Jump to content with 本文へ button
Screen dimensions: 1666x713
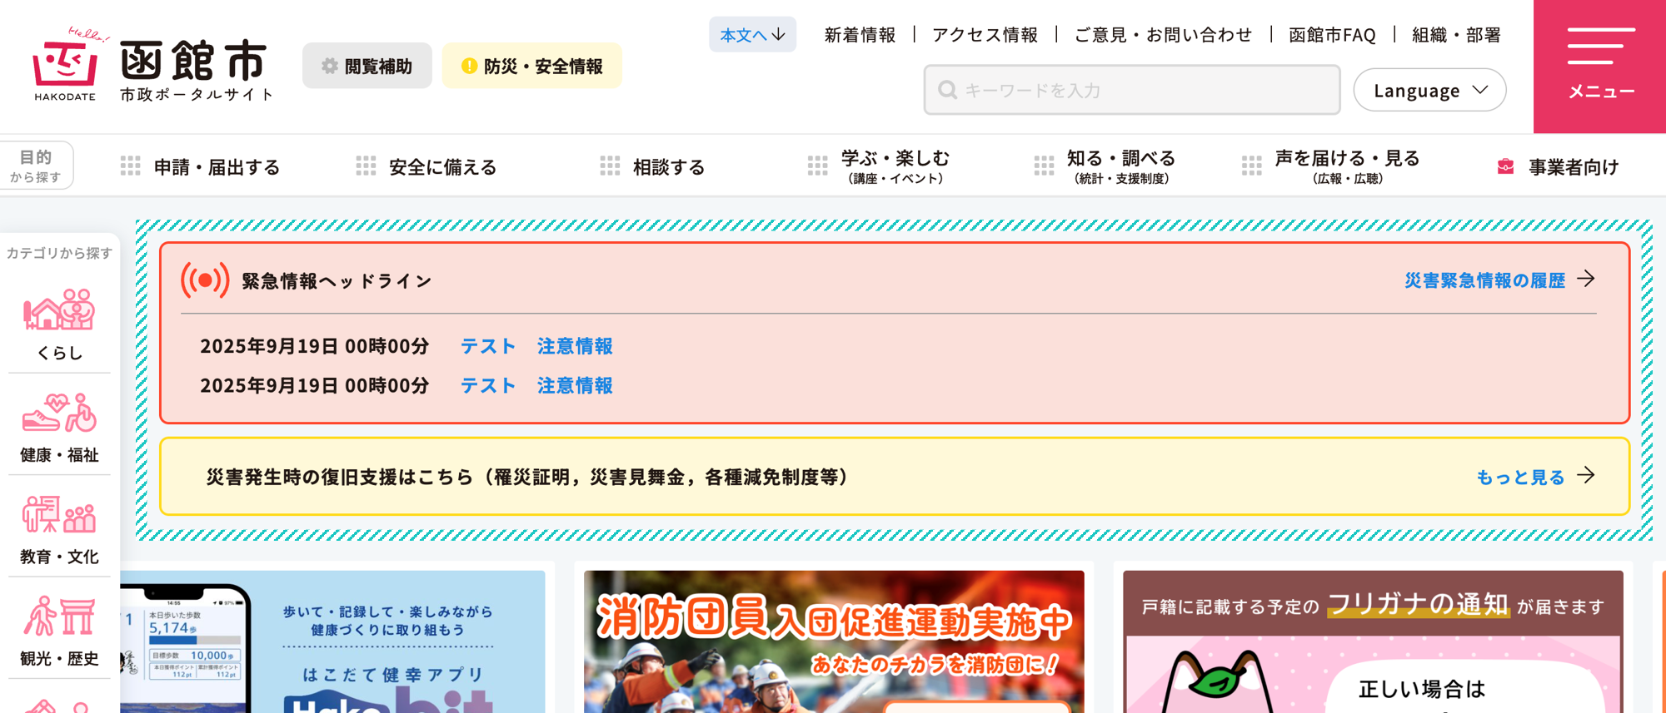point(752,34)
